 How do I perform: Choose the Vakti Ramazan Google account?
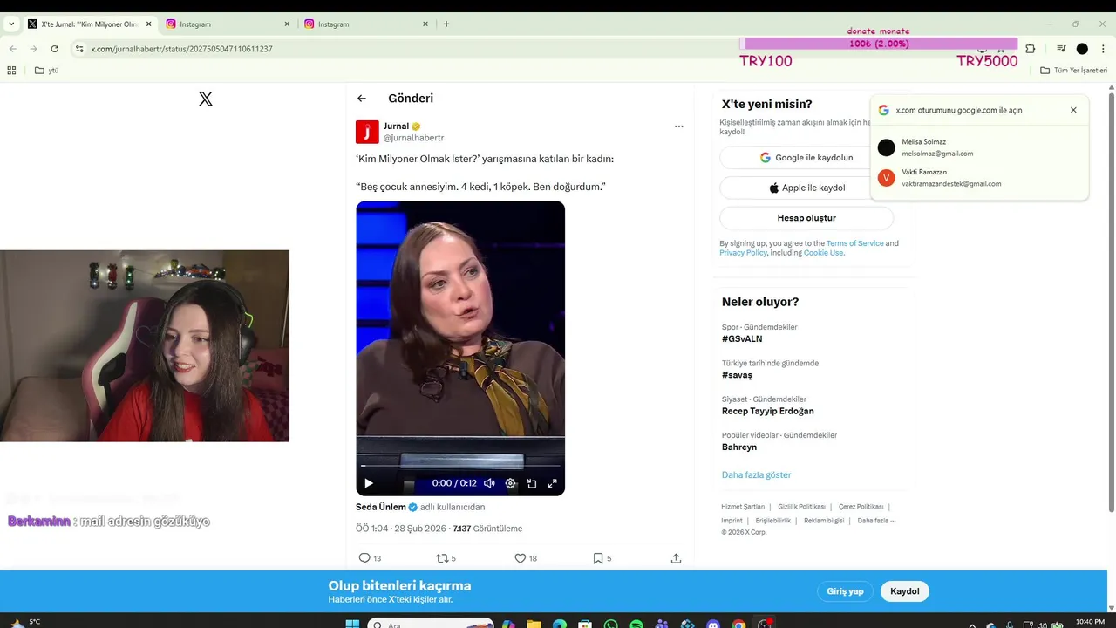(979, 178)
